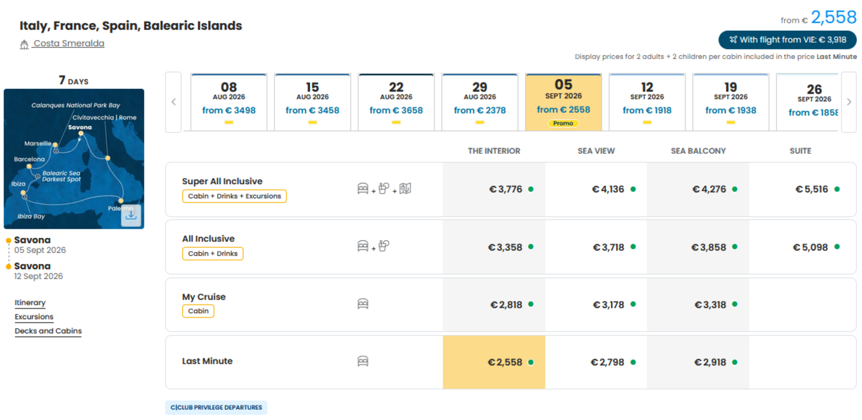This screenshot has height=420, width=862.
Task: Choose the 08 Aug 2026 departure date
Action: click(x=229, y=102)
